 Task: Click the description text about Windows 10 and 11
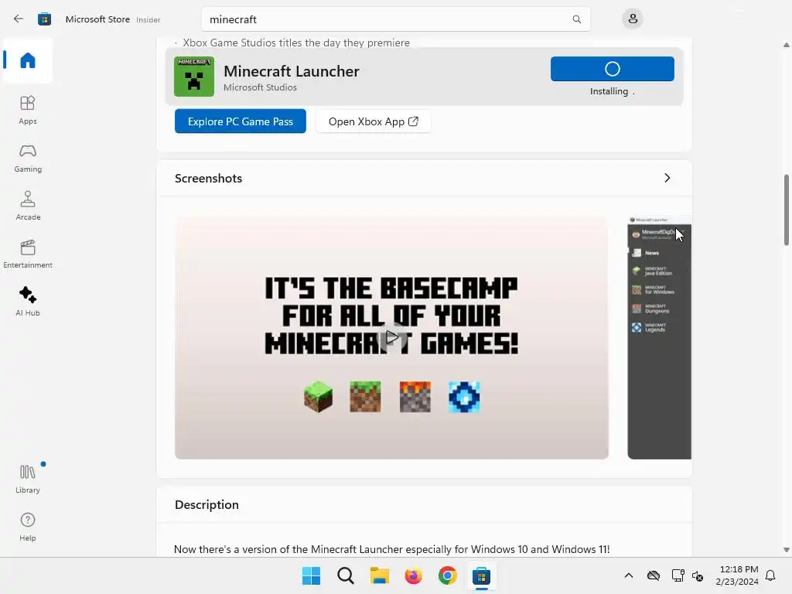[x=392, y=549]
